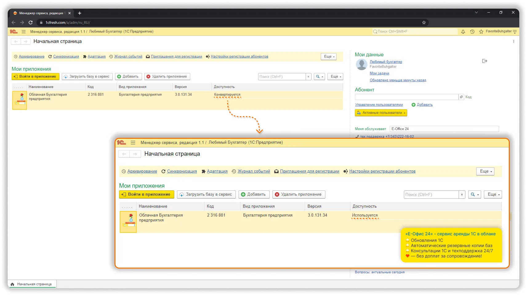527x295 pixels.
Task: Click Добавить link under Абонент
Action: tap(424, 105)
